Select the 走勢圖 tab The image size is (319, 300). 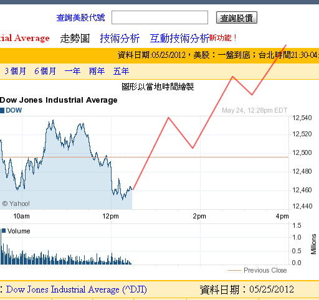pos(75,39)
